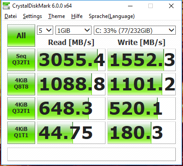The width and height of the screenshot is (183, 166).
Task: Select the 4KiB Q32T1 write value 520.1
Action: click(x=142, y=108)
